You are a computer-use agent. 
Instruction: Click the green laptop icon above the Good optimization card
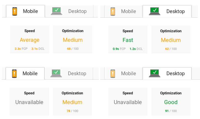[154, 73]
